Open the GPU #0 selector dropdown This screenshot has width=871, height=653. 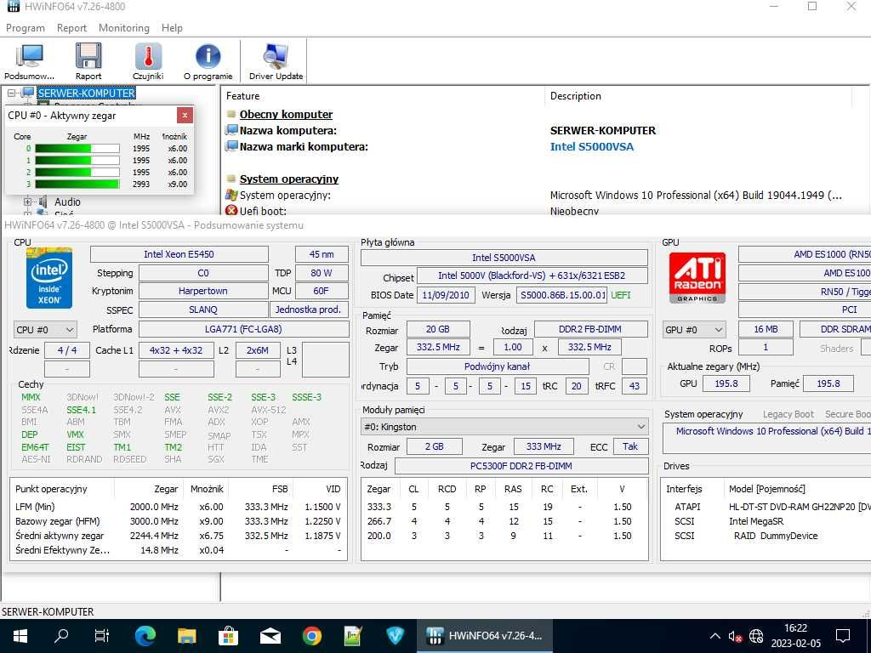click(694, 329)
